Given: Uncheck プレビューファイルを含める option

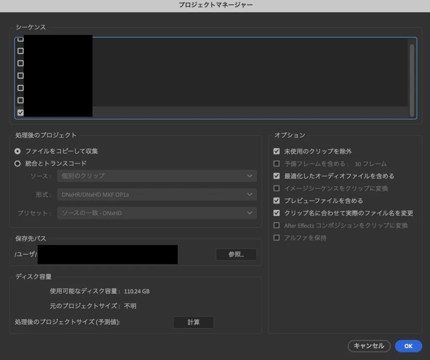Looking at the screenshot, I should [276, 201].
